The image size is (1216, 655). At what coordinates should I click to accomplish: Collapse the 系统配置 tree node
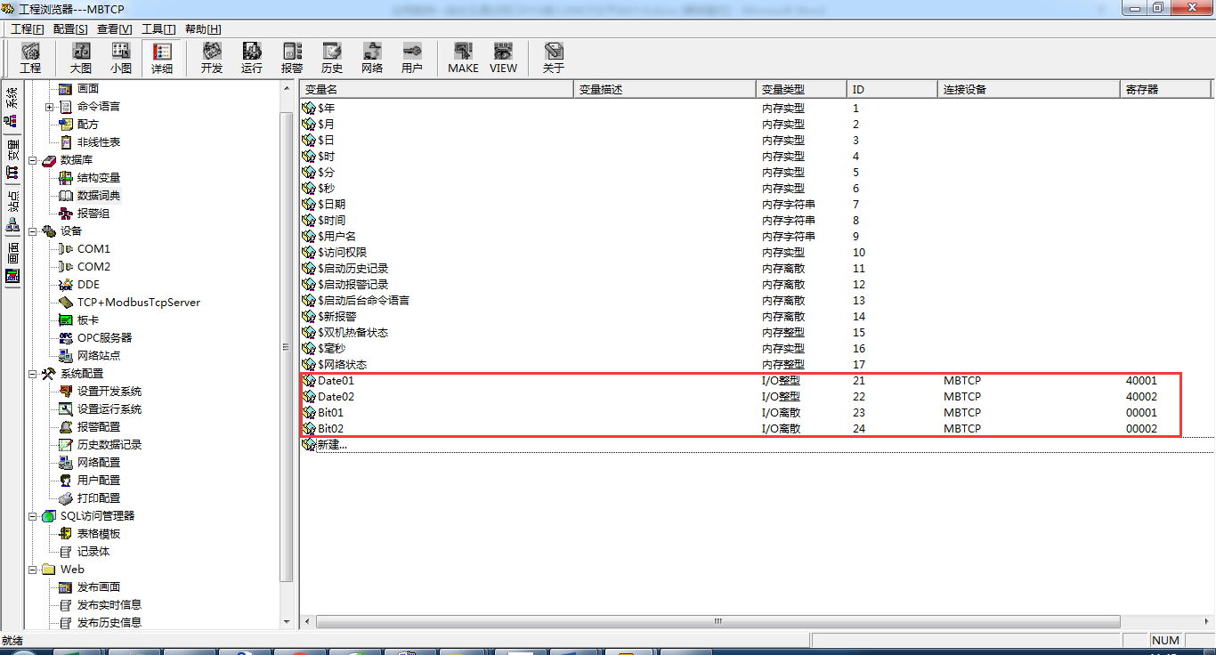33,374
